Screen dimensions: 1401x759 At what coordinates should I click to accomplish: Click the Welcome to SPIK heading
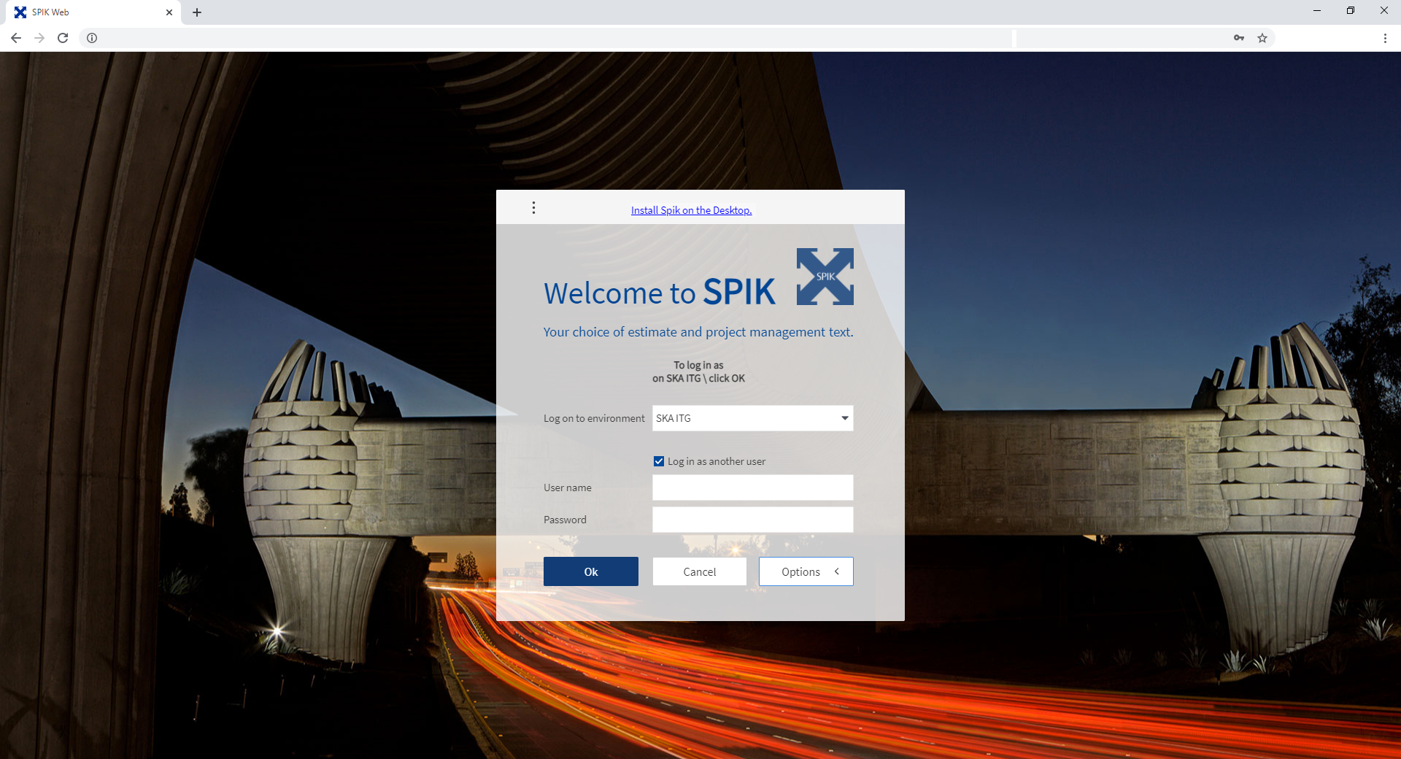[660, 292]
